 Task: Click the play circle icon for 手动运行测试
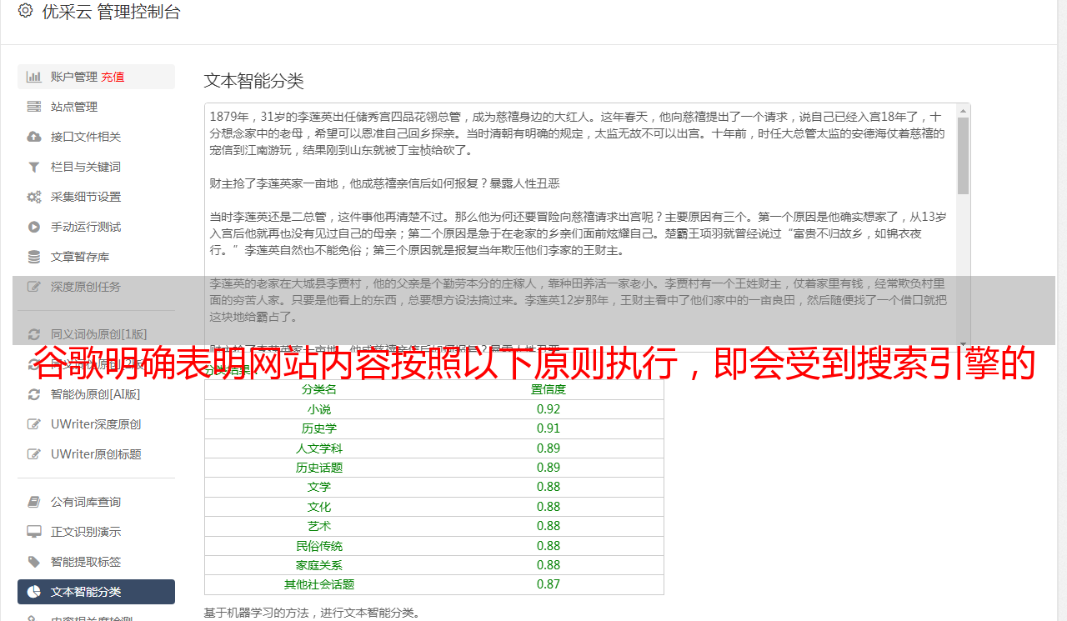pos(33,227)
